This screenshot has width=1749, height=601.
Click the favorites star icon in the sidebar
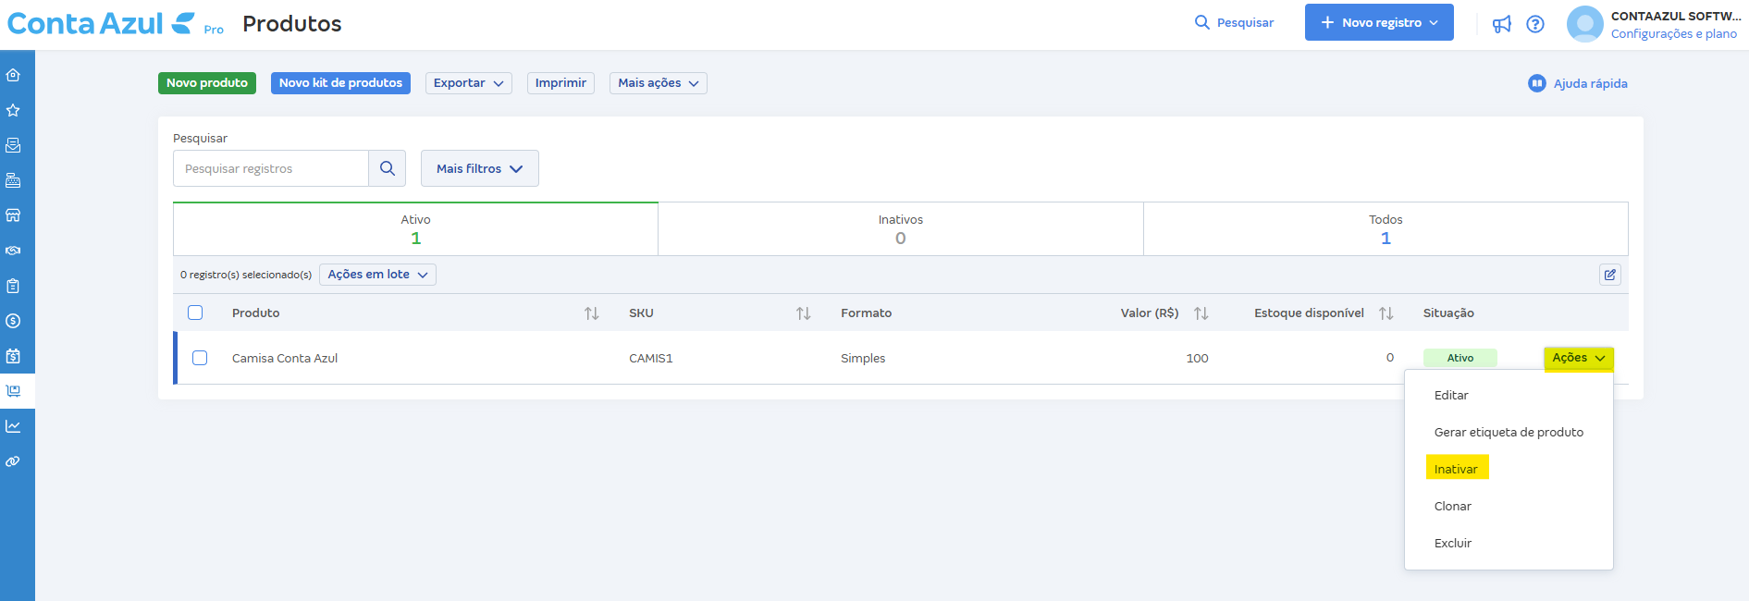(13, 110)
